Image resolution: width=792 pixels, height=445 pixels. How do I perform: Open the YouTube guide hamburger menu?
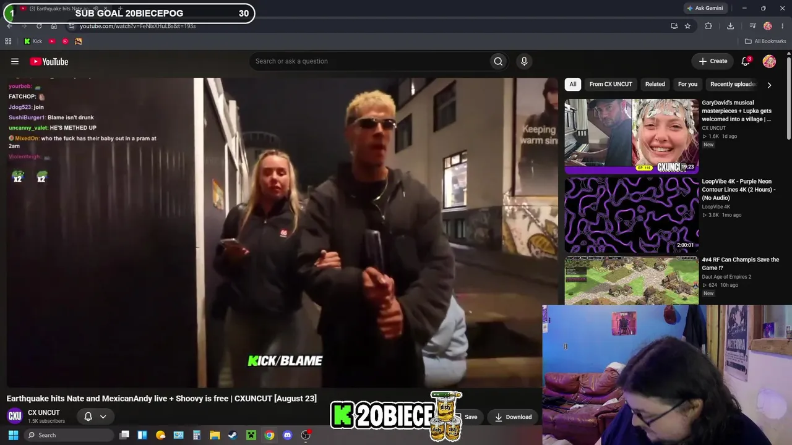tap(15, 61)
